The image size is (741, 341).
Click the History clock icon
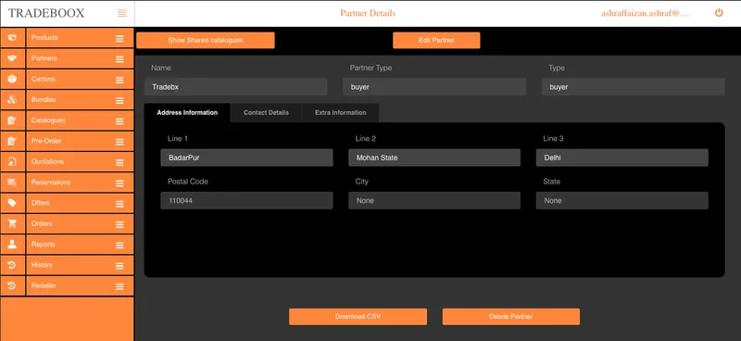[x=12, y=265]
